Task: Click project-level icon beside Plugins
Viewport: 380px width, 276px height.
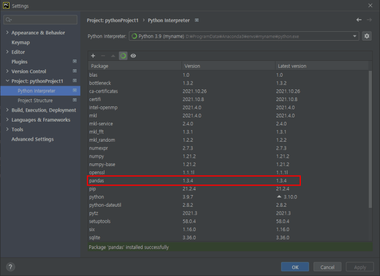Action: [74, 61]
